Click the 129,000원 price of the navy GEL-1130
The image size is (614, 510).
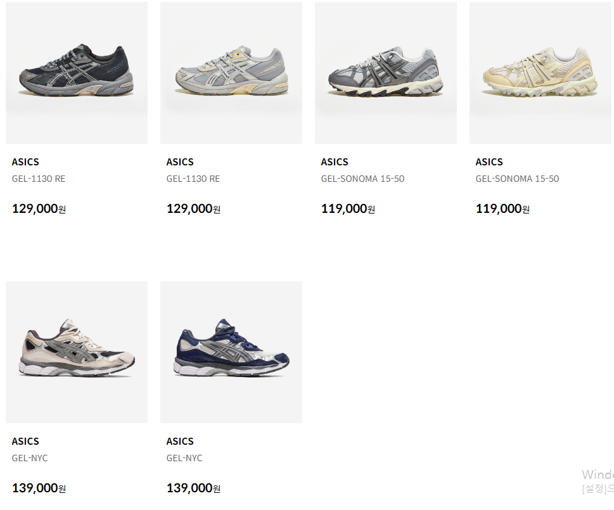pyautogui.click(x=39, y=208)
